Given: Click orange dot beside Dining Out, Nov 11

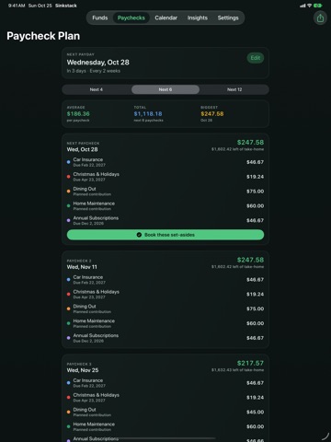Looking at the screenshot, I should click(x=68, y=308).
